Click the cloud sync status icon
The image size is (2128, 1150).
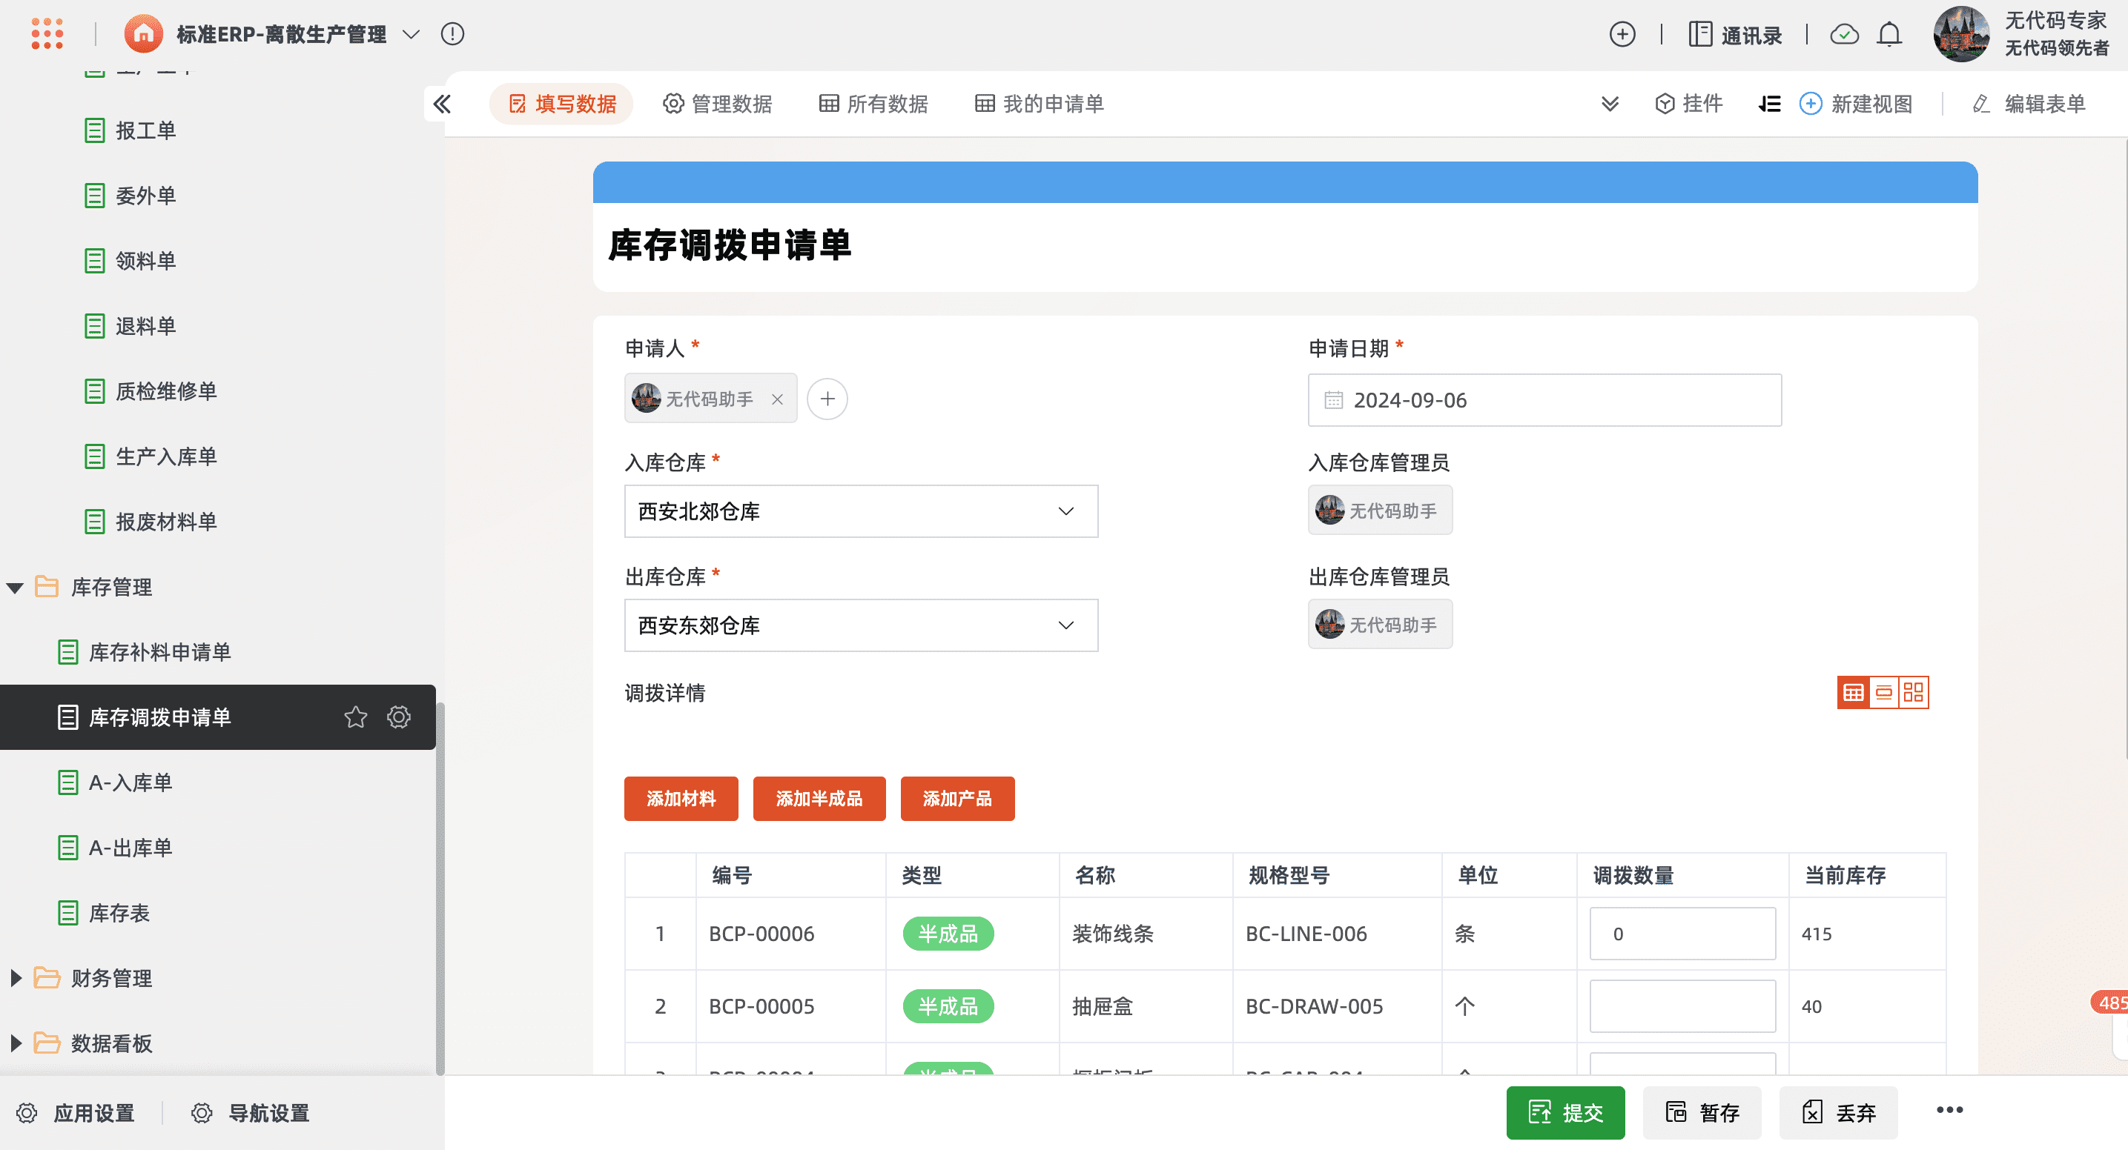(x=1844, y=34)
